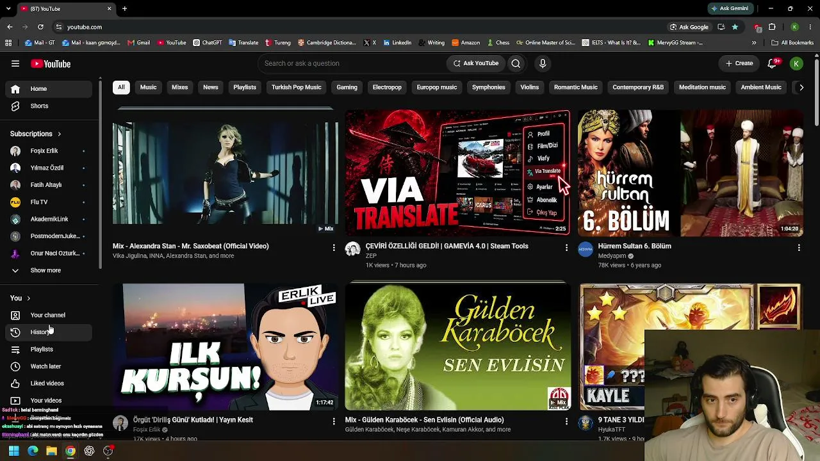
Task: Open options menu for Mix - Alexandra Stan video
Action: point(334,247)
